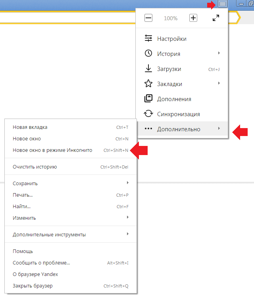Click the 100% zoom level indicator

[x=171, y=18]
